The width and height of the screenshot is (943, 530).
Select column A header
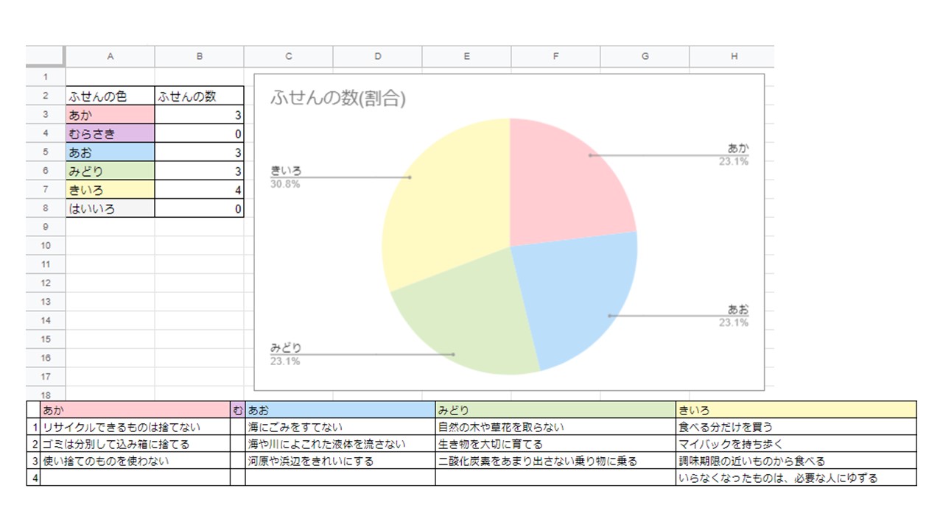(111, 57)
